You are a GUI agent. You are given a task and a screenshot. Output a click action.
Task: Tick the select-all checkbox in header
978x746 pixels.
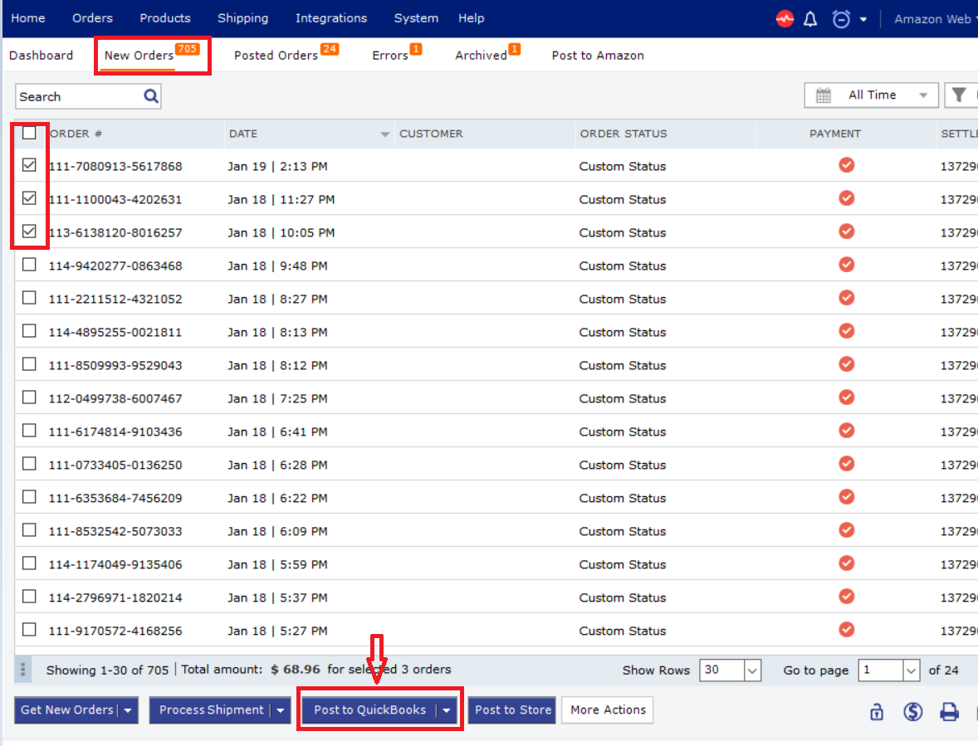click(x=29, y=133)
